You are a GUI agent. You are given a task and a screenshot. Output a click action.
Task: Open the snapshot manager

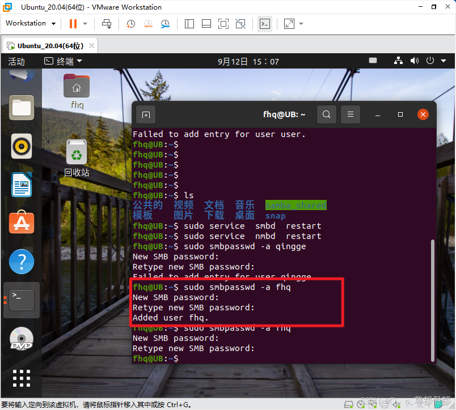pyautogui.click(x=165, y=24)
